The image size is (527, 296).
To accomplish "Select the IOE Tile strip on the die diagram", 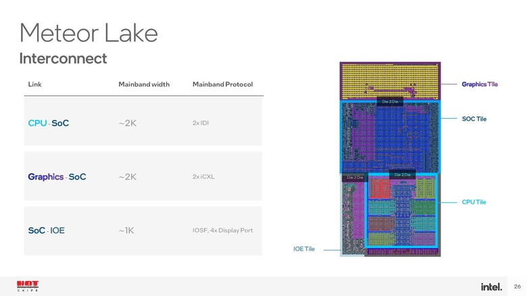I will click(x=353, y=214).
